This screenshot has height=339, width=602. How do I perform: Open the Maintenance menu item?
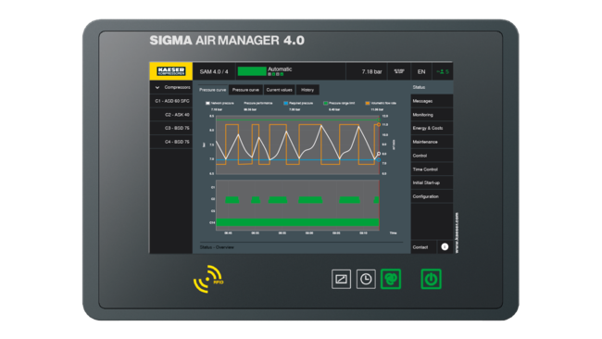tap(432, 142)
